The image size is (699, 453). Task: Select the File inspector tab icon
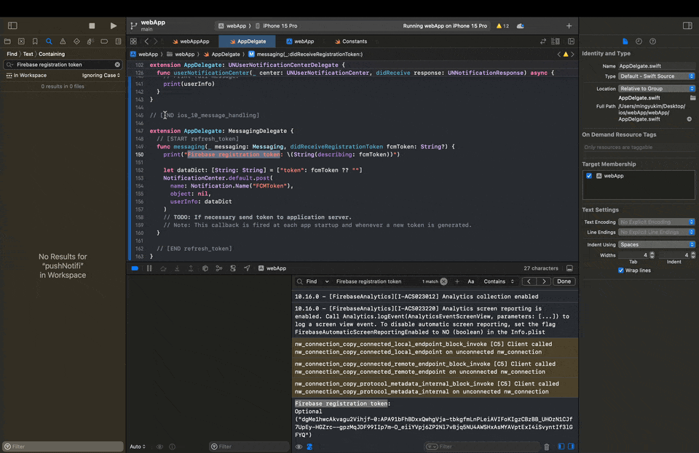(625, 41)
